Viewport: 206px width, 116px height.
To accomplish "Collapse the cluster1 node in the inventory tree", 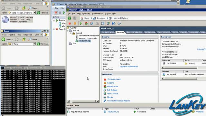I will pos(71,33).
